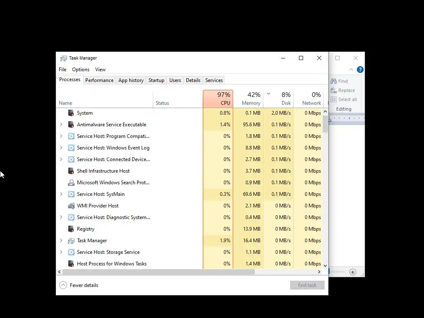Click the Windows Event Log gear icon
Viewport: 424px width, 318px height.
click(71, 148)
